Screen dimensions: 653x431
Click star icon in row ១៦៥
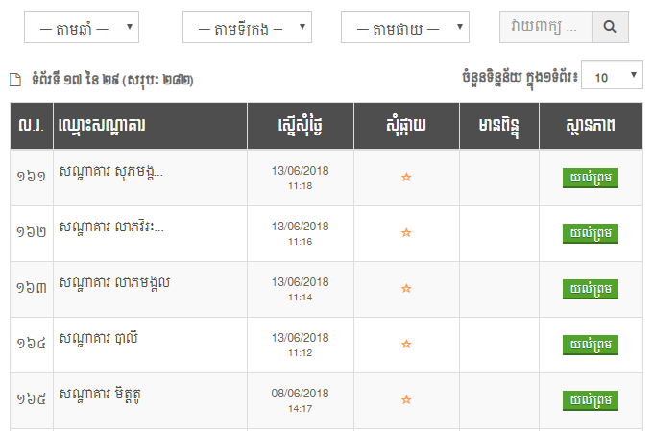click(x=406, y=400)
